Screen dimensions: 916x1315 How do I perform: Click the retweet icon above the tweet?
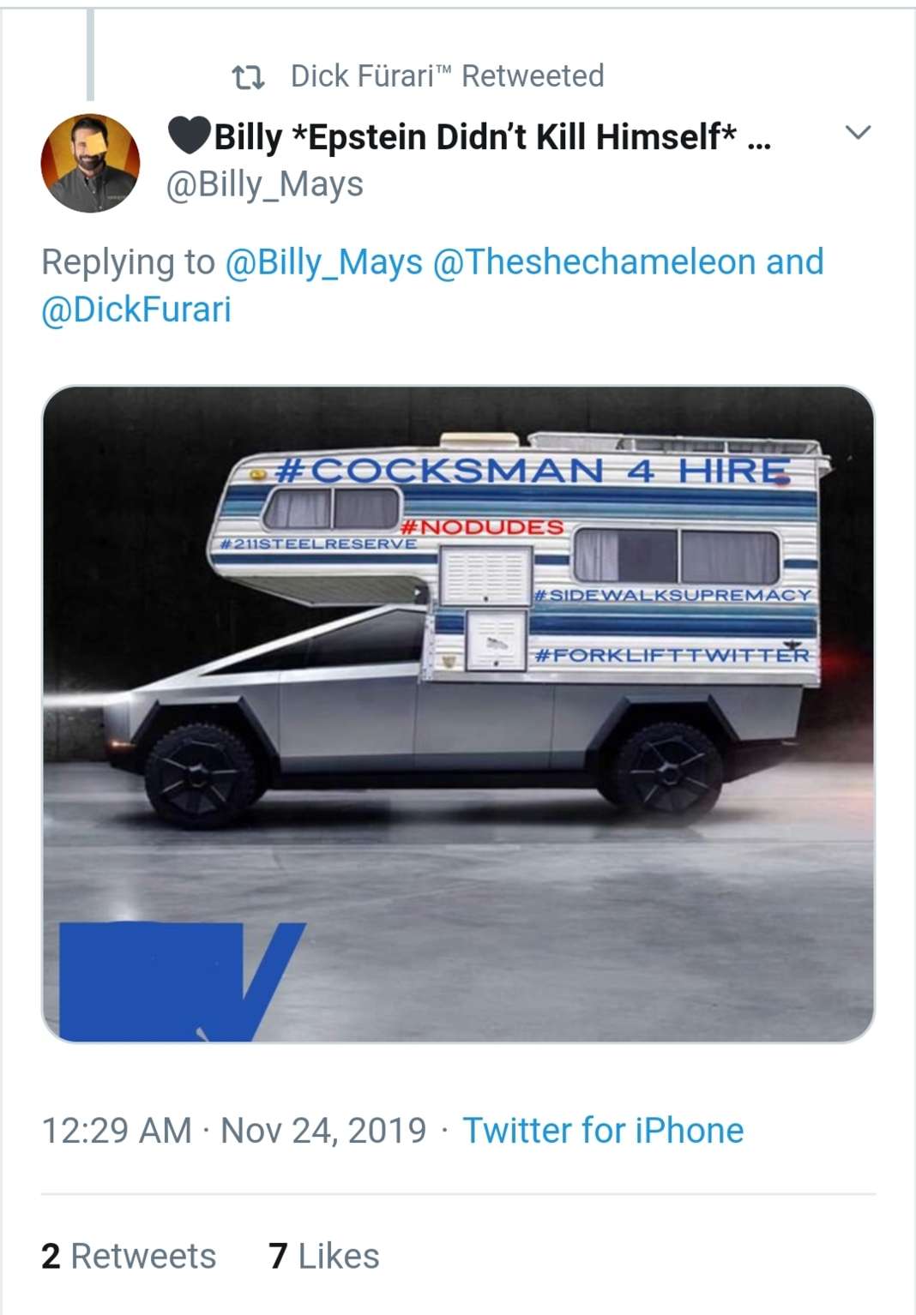248,77
